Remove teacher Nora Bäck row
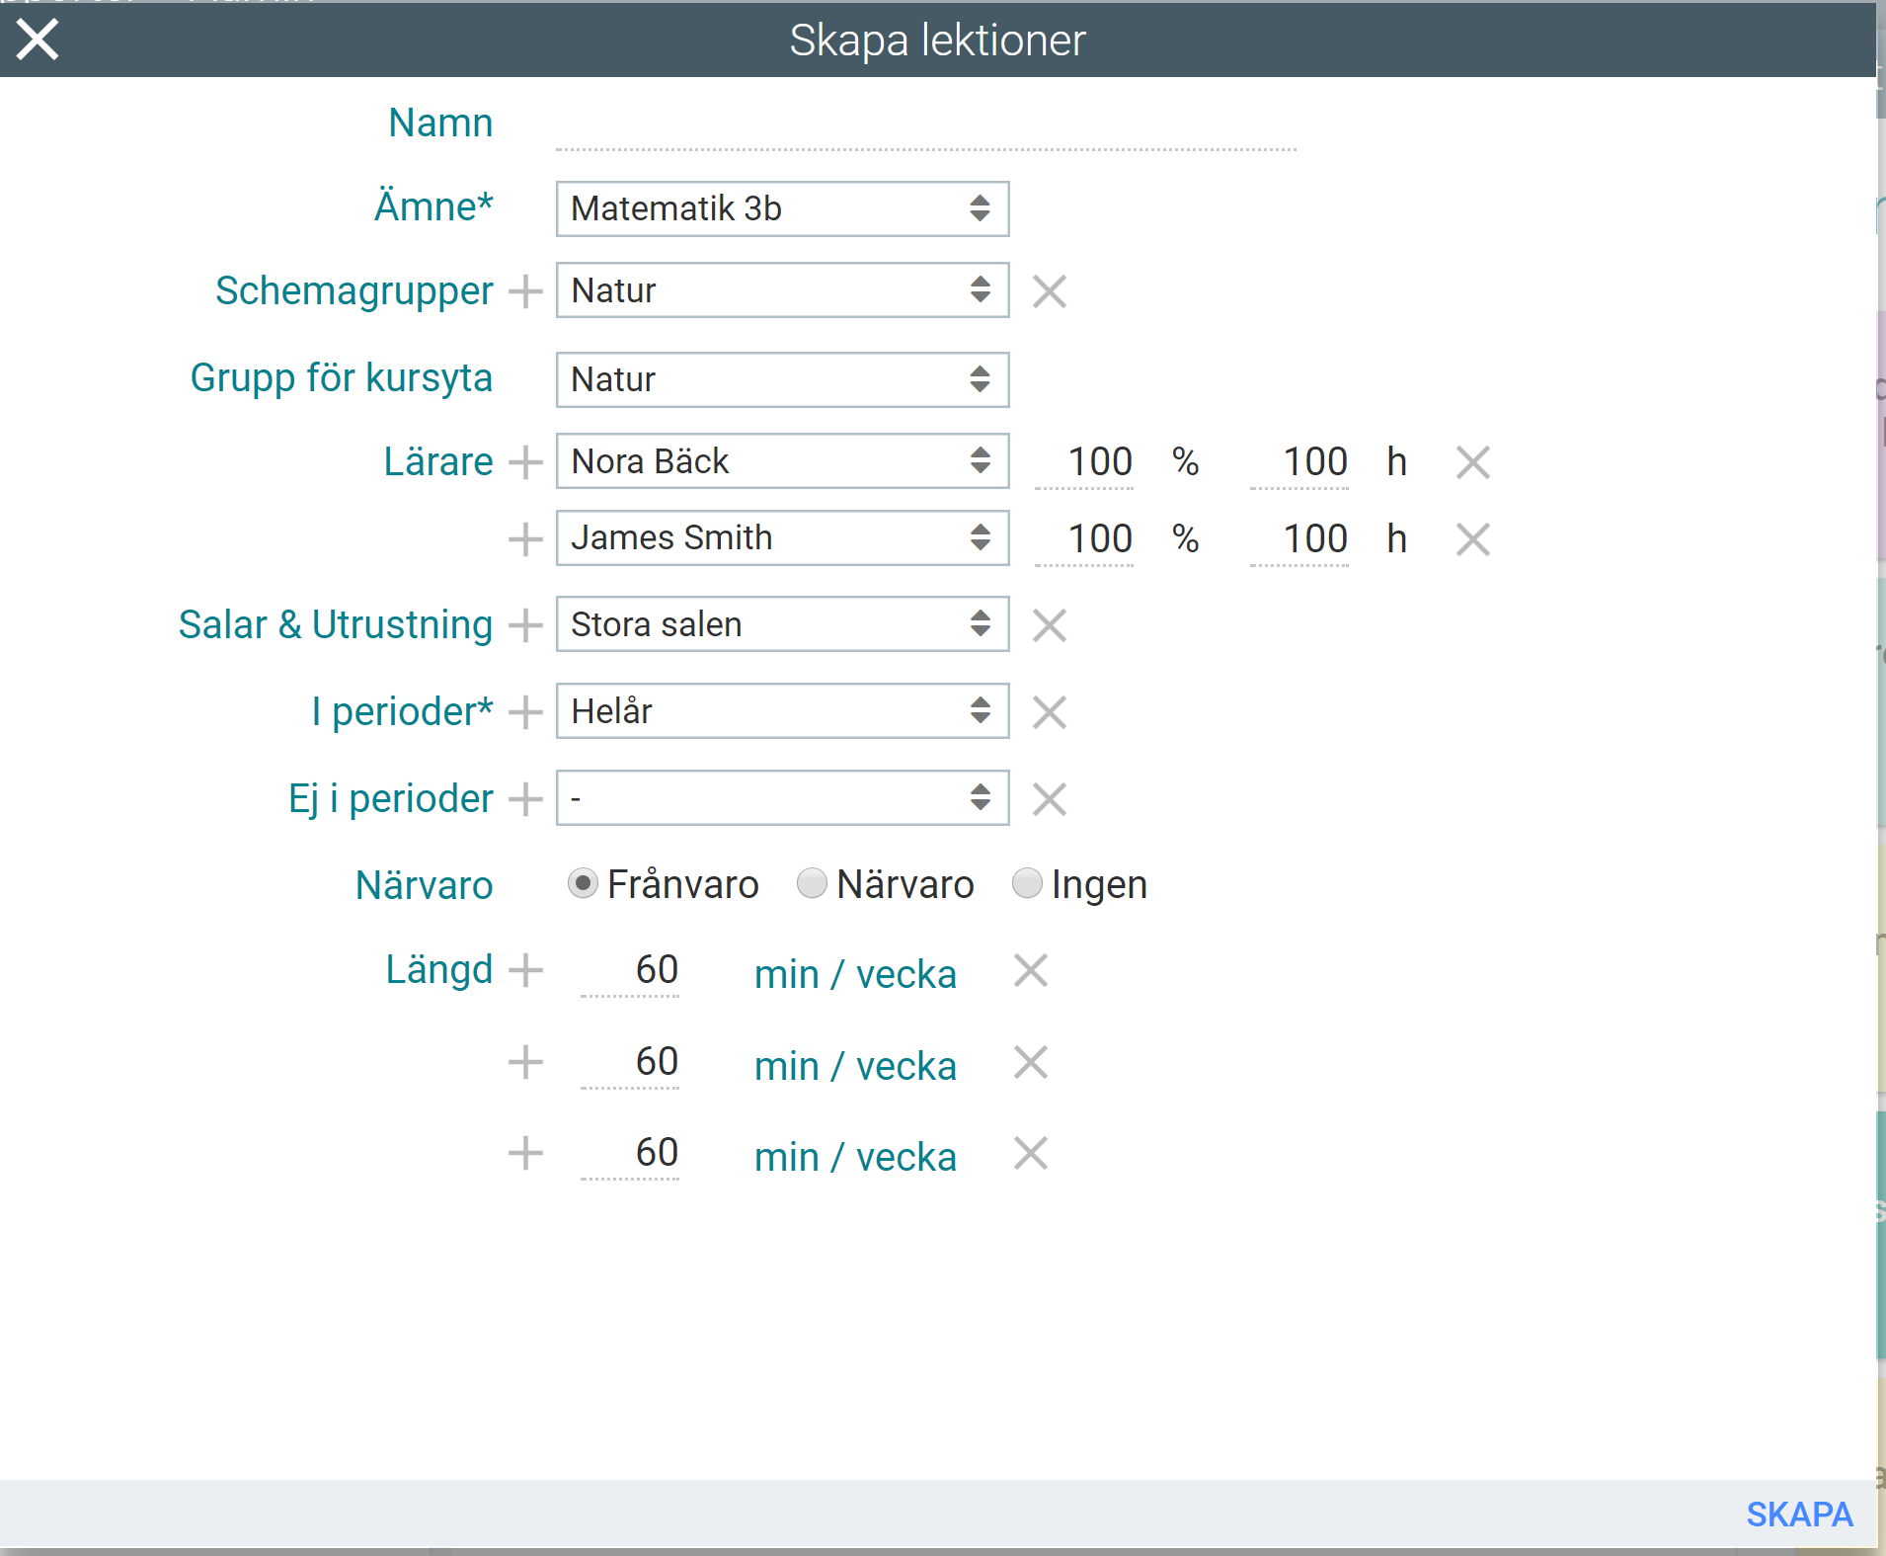Viewport: 1886px width, 1556px height. coord(1472,462)
